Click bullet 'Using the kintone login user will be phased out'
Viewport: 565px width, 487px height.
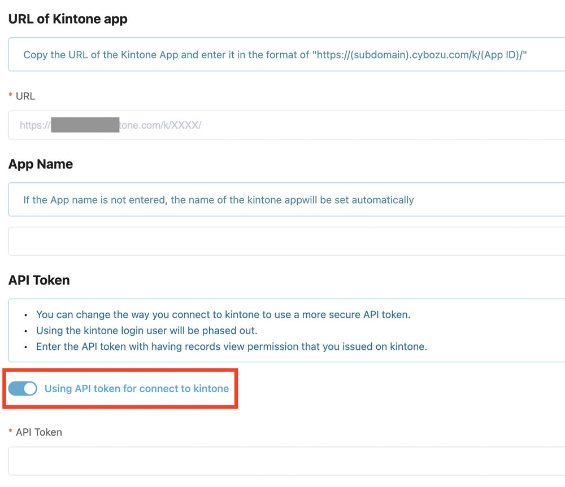(147, 331)
